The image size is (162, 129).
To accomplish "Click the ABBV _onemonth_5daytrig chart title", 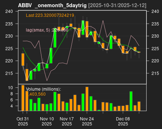I will click(52, 5).
